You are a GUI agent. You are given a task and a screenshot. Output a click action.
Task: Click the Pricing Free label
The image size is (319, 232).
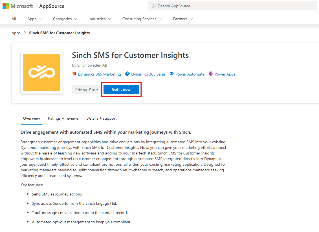click(87, 90)
